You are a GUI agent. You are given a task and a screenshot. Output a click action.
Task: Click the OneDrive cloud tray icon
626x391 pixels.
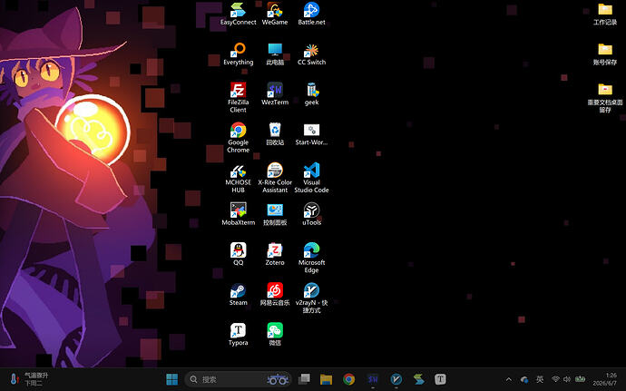(524, 379)
